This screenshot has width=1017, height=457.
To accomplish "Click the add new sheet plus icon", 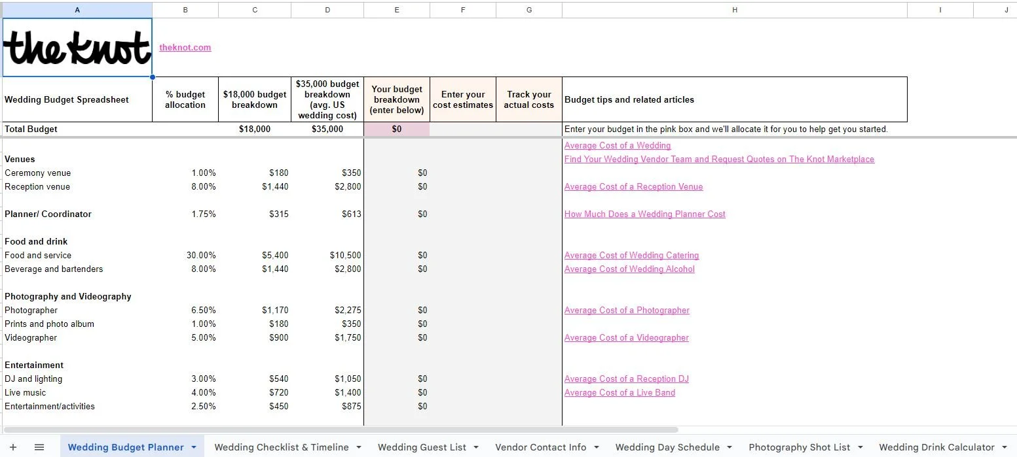I will [12, 447].
